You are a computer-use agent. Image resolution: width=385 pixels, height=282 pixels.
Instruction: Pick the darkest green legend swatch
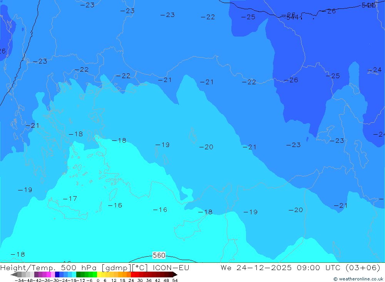pyautogui.click(x=78, y=275)
